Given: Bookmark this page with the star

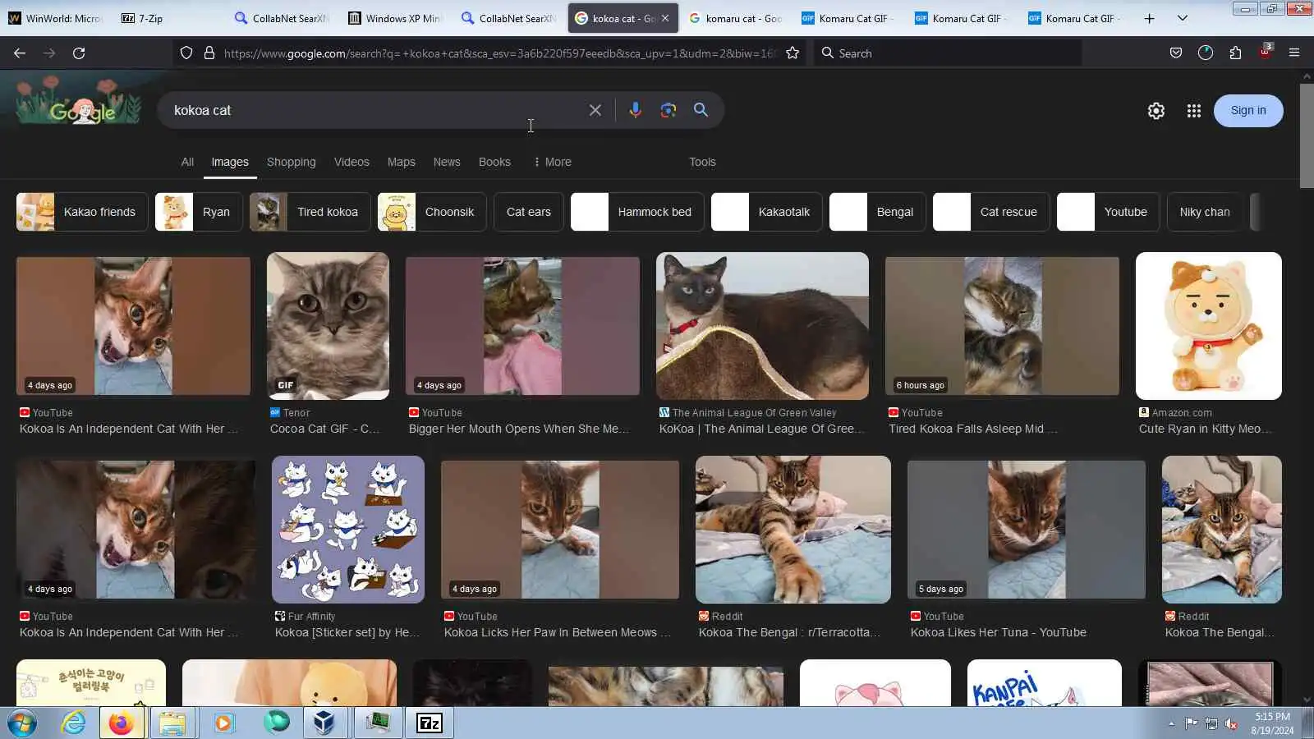Looking at the screenshot, I should pyautogui.click(x=793, y=53).
